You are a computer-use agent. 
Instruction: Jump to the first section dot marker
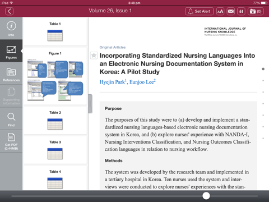[263, 69]
